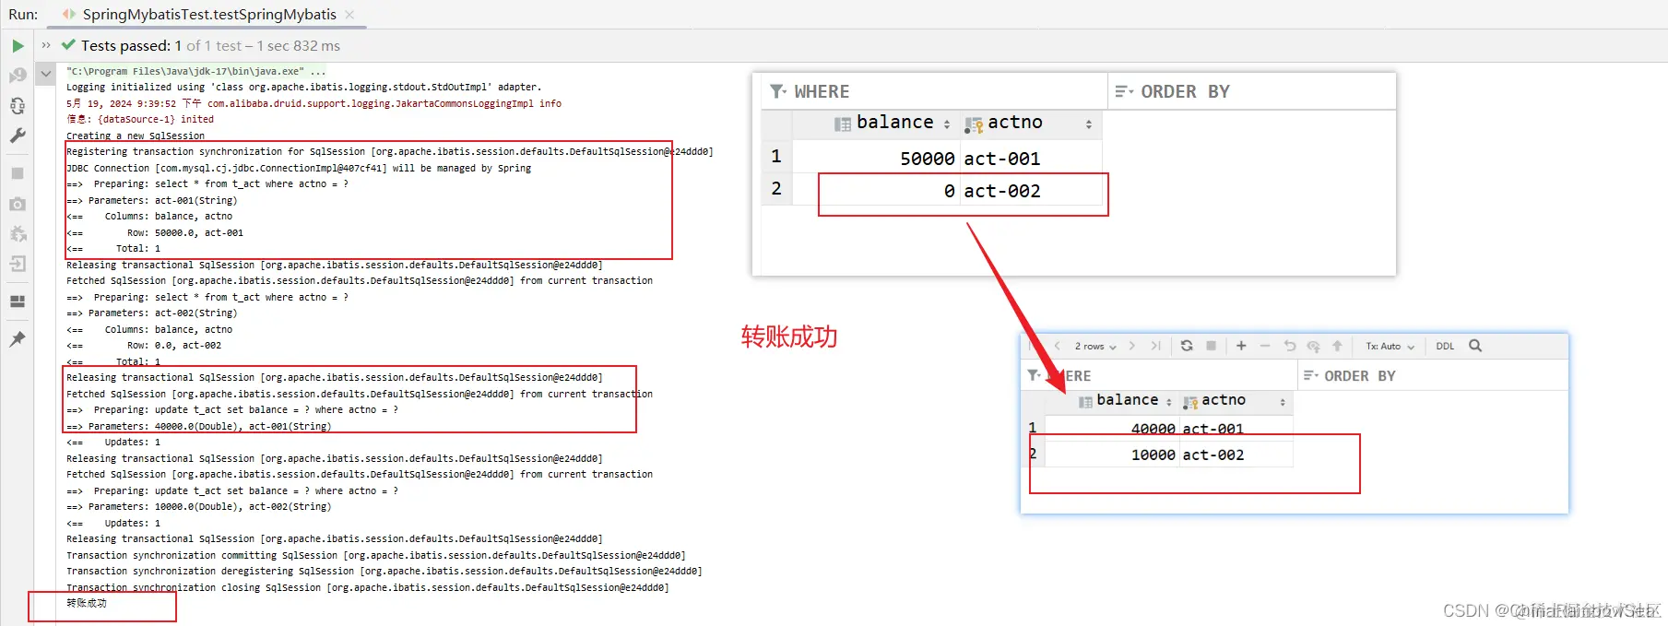Select row number 1 in the upper table
Screen dimensions: 1668x626
click(x=776, y=157)
